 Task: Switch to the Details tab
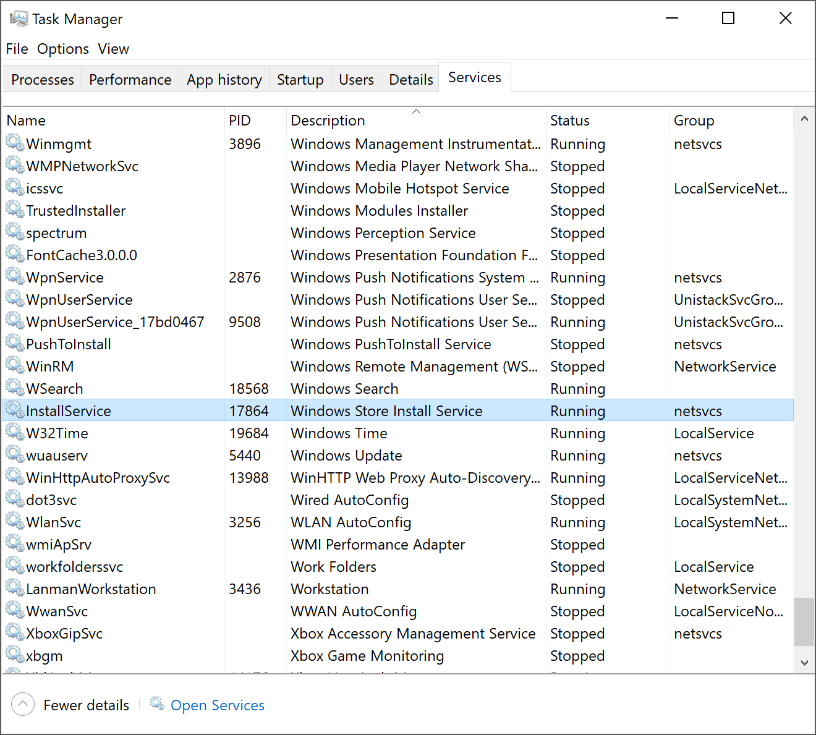[x=411, y=80]
